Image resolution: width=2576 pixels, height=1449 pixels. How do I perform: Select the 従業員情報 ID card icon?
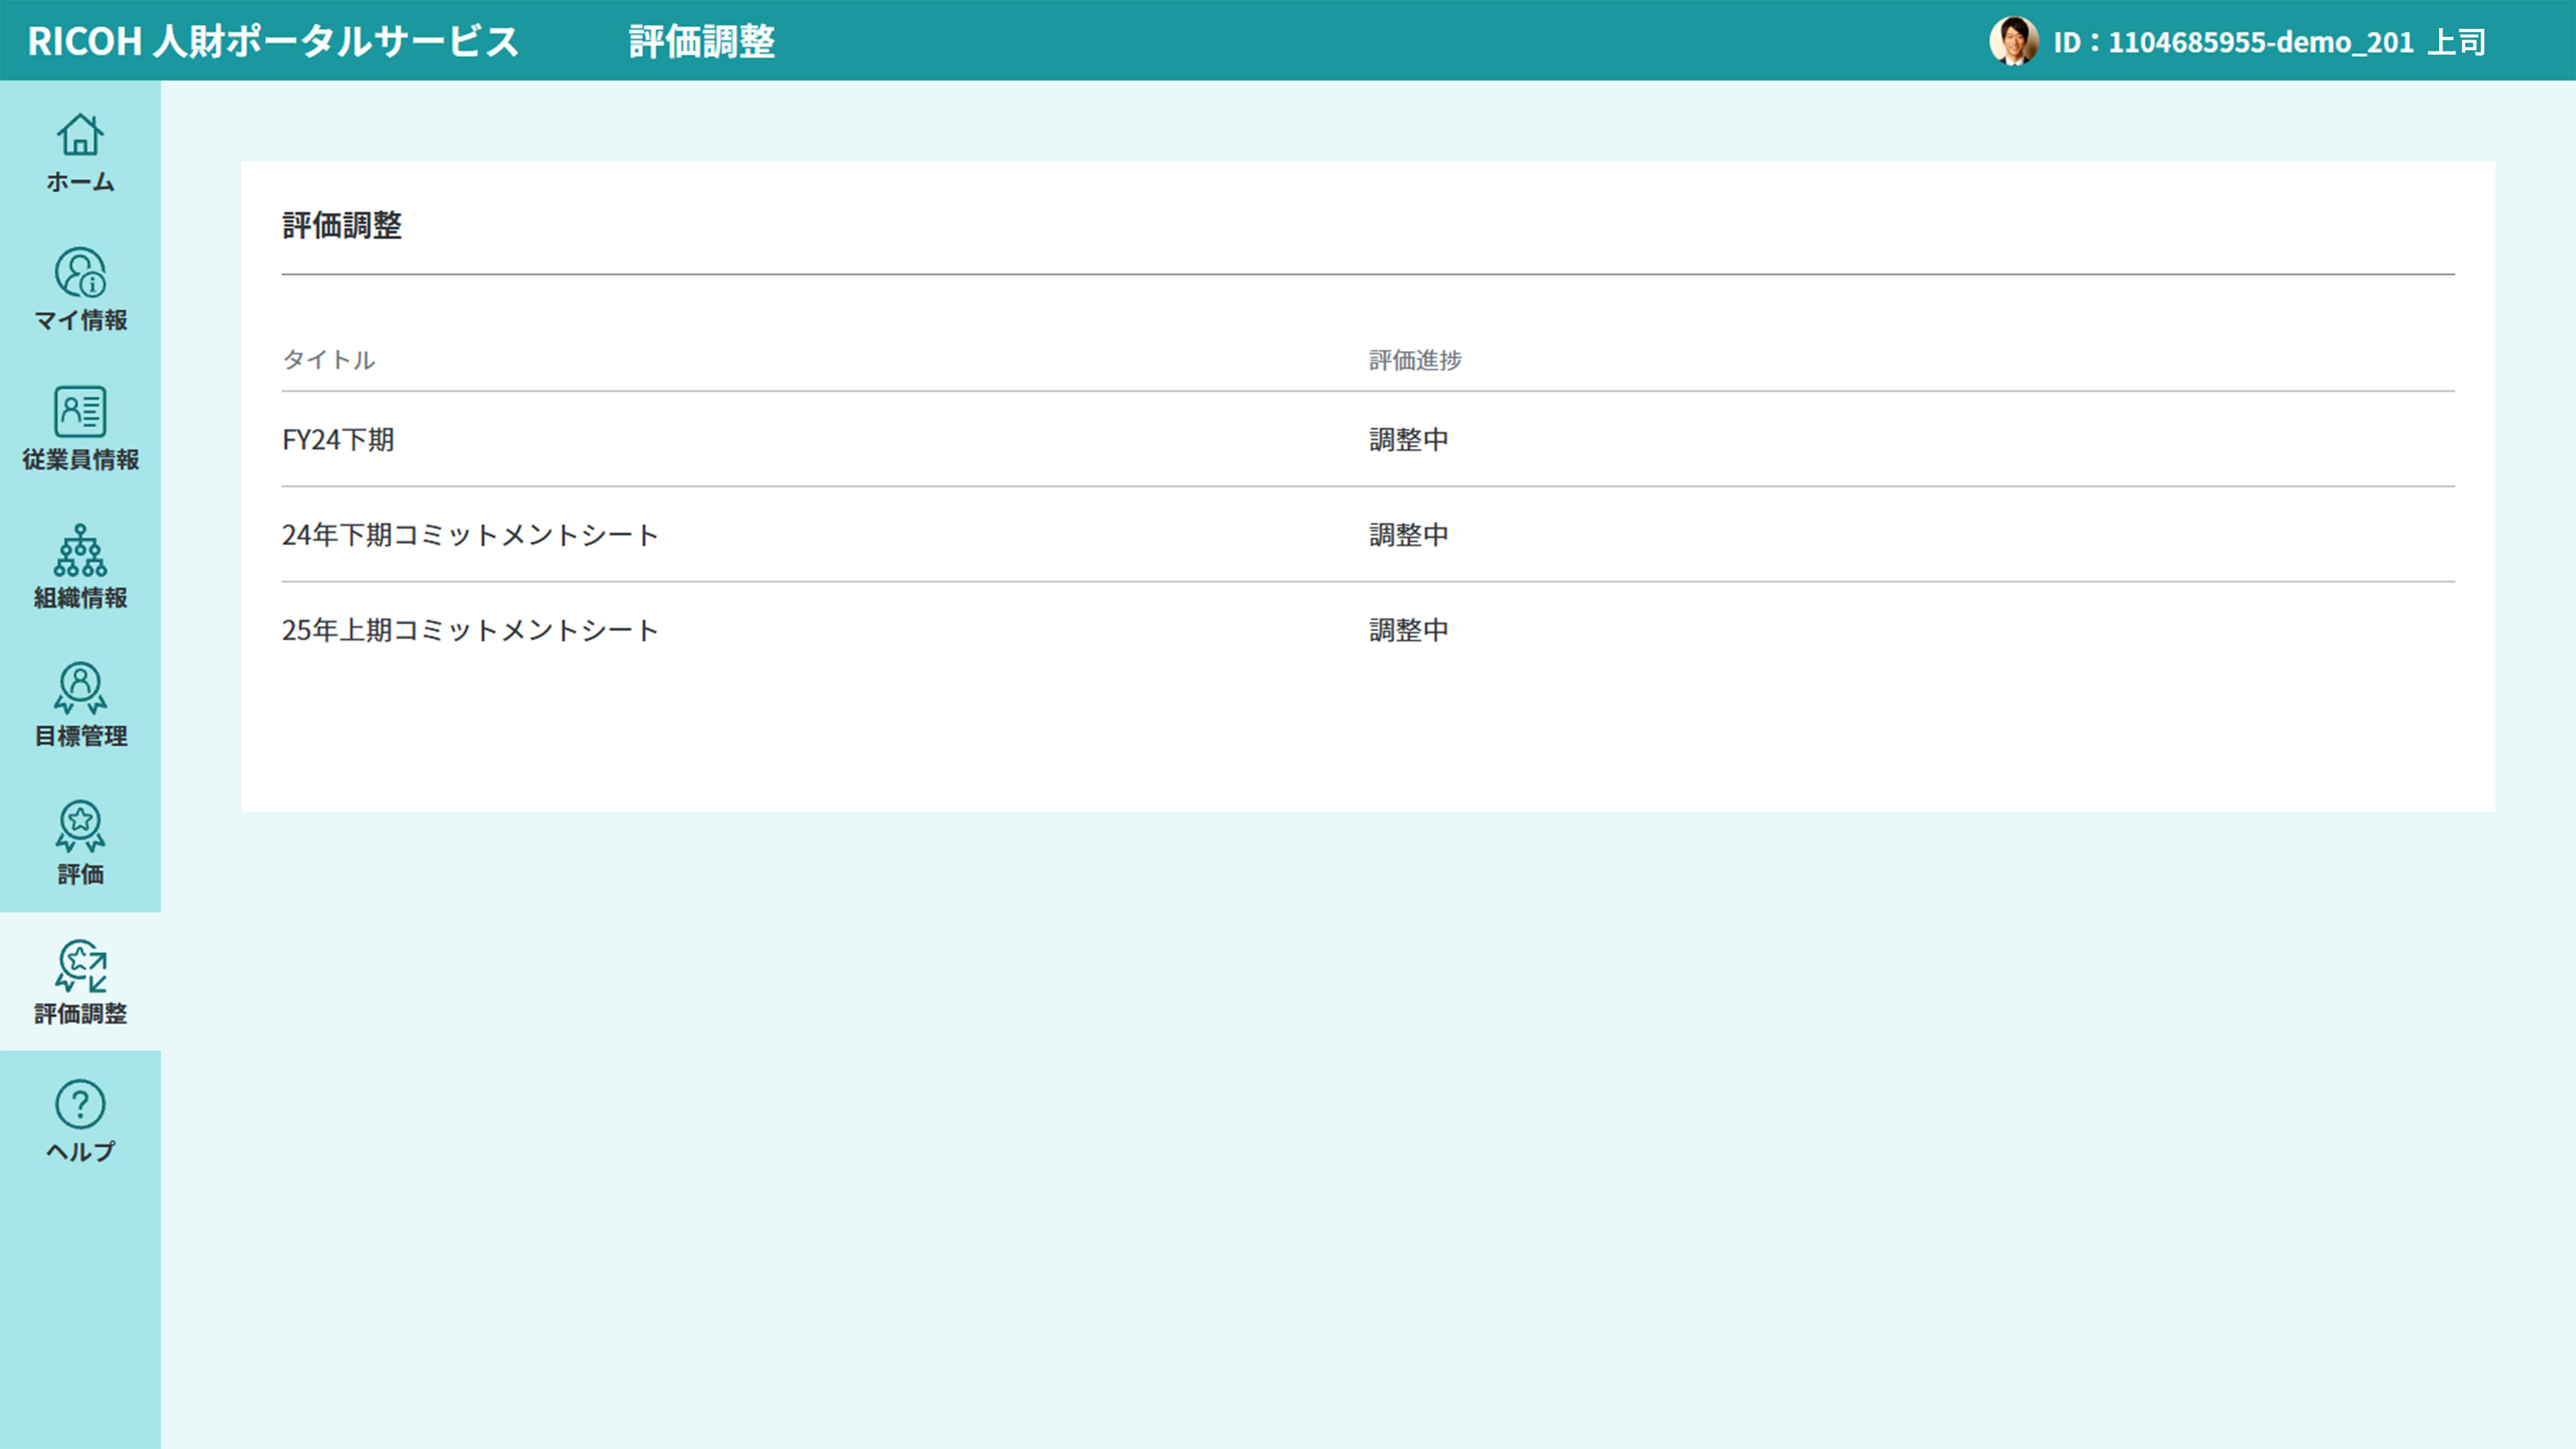tap(80, 411)
